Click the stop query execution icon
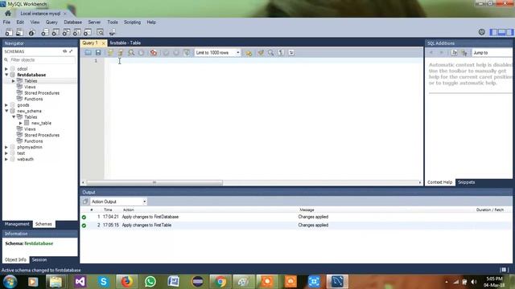The height and width of the screenshot is (289, 515). (x=142, y=52)
